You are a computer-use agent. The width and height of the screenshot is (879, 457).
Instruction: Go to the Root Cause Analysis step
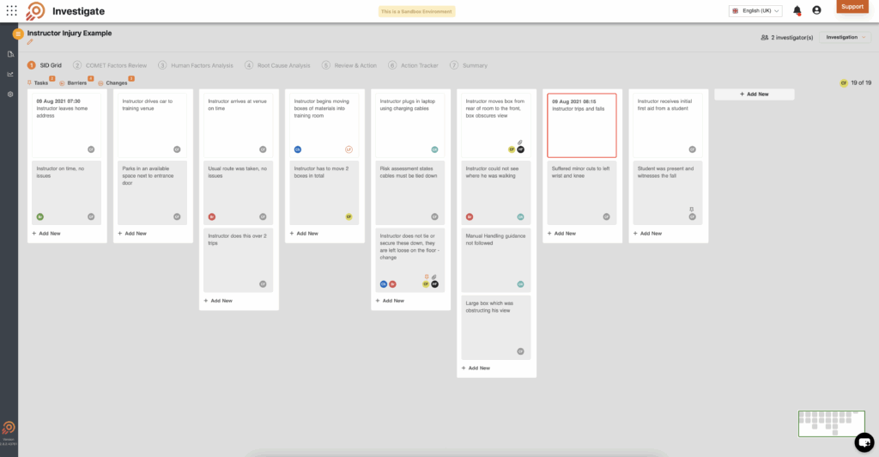282,65
